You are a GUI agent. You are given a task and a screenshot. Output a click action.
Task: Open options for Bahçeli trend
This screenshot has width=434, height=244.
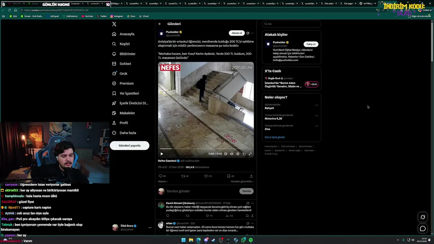click(x=317, y=105)
